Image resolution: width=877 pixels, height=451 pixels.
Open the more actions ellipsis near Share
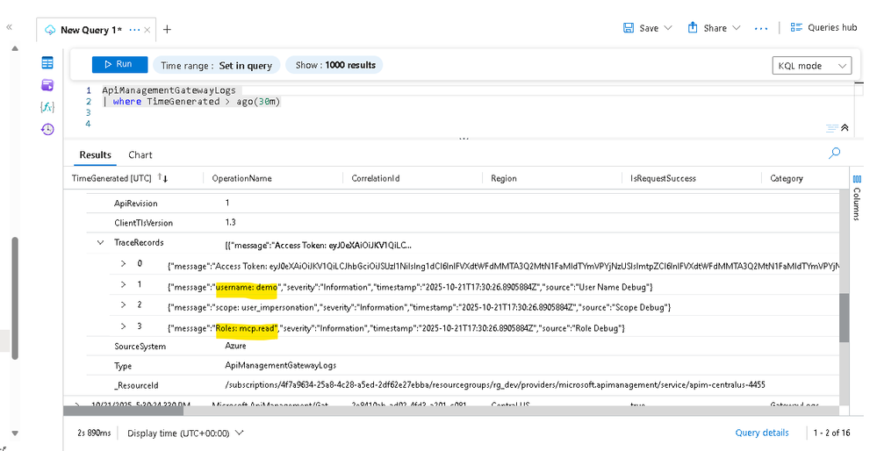pos(760,28)
